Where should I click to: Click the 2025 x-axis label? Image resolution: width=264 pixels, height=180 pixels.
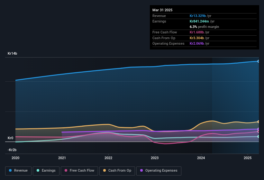[248, 158]
